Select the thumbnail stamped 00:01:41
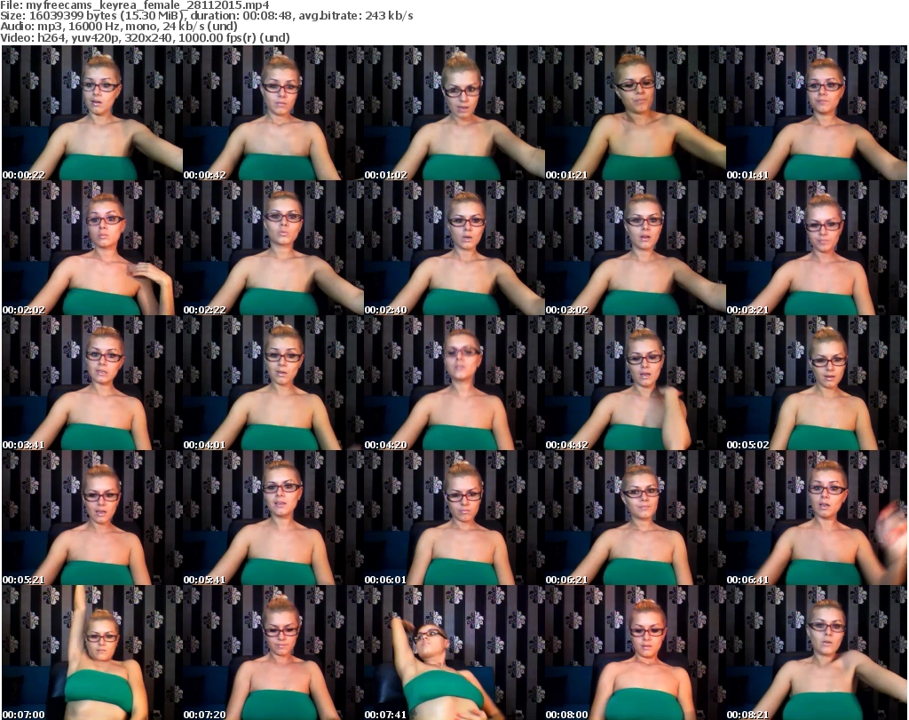Viewport: 909px width, 720px height. tap(816, 113)
